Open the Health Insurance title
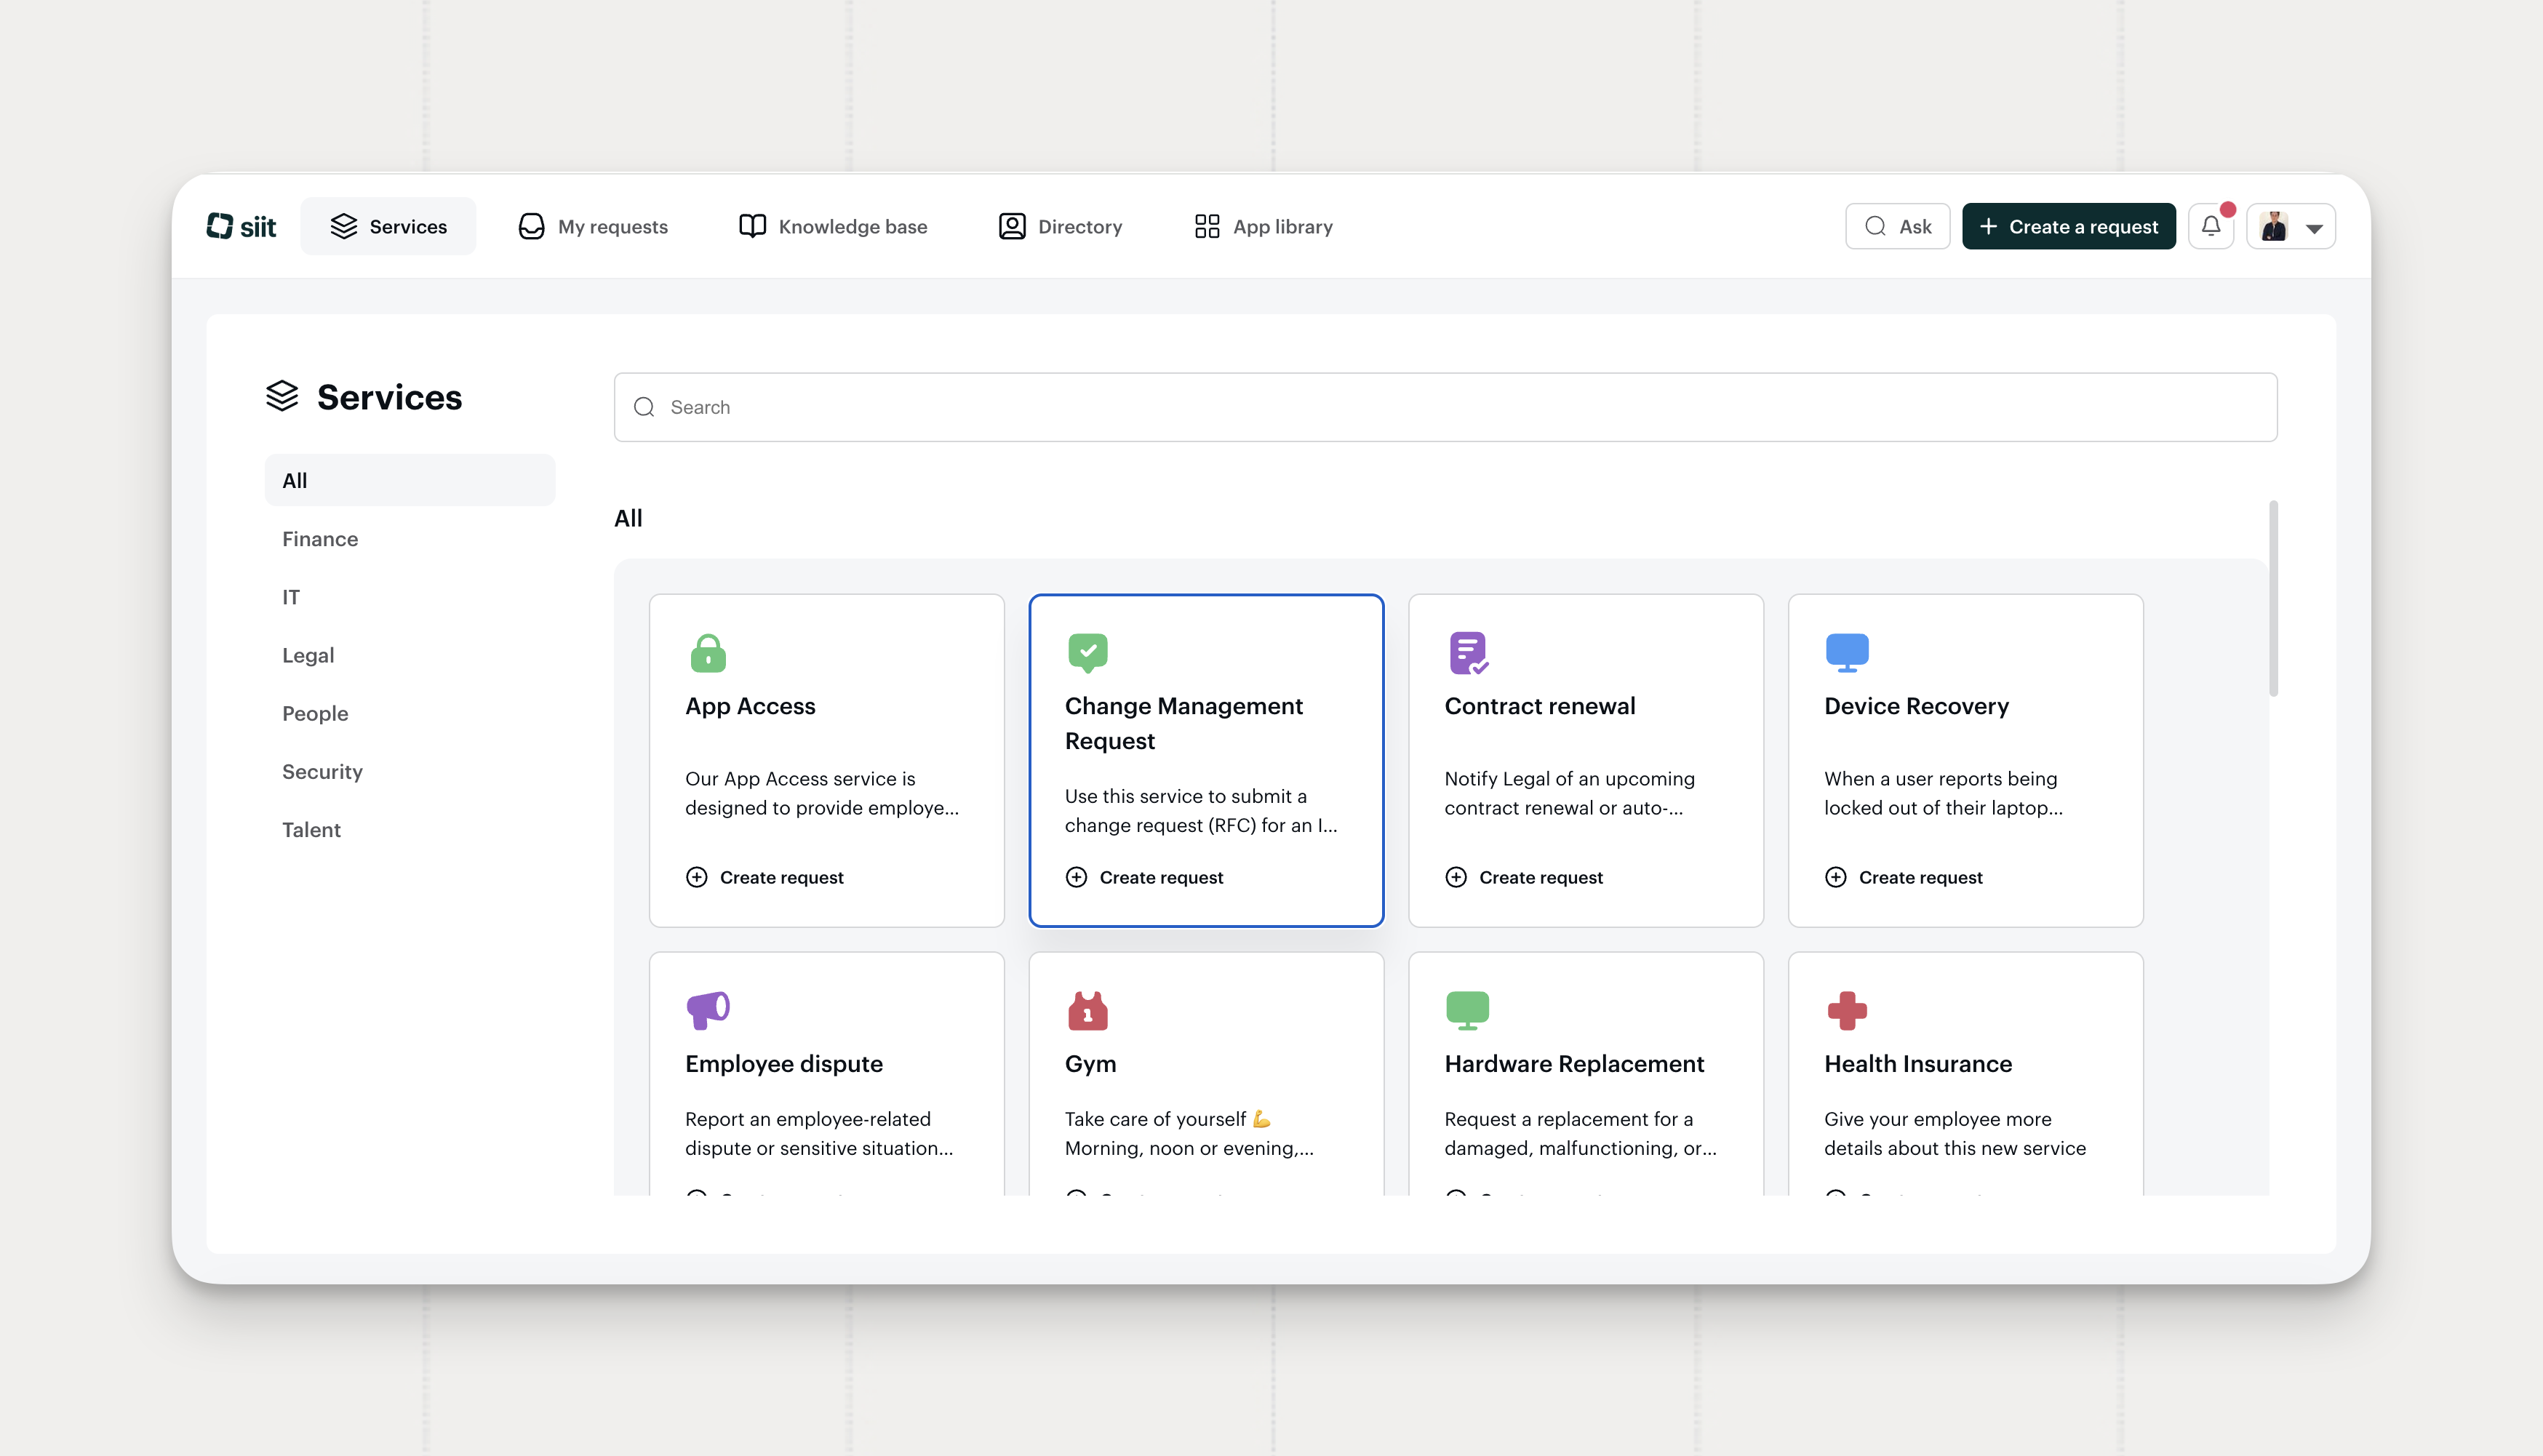 tap(1918, 1064)
